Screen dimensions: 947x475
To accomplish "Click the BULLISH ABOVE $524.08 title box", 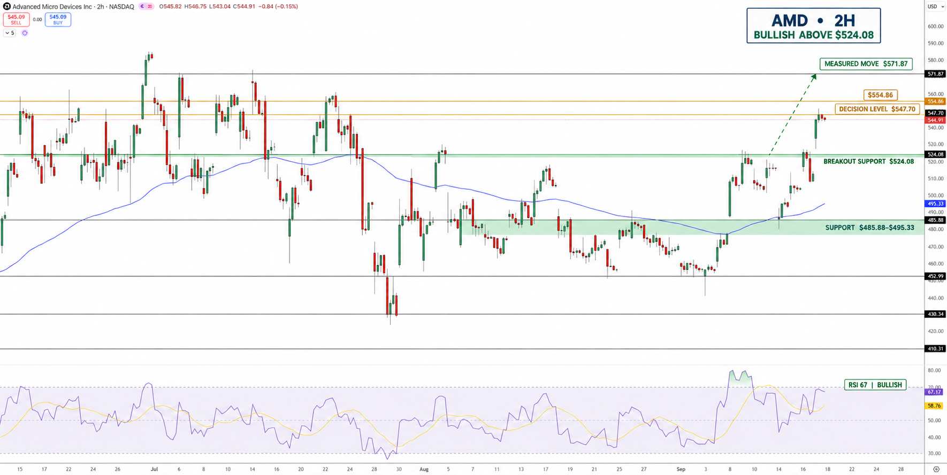I will tap(813, 26).
